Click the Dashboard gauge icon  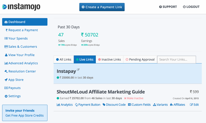(6, 22)
